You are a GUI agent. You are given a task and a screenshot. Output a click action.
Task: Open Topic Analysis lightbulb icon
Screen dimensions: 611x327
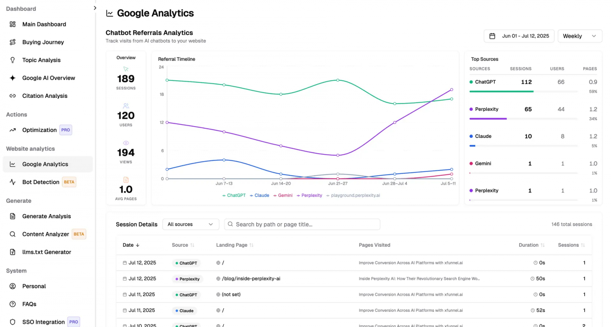(x=13, y=60)
